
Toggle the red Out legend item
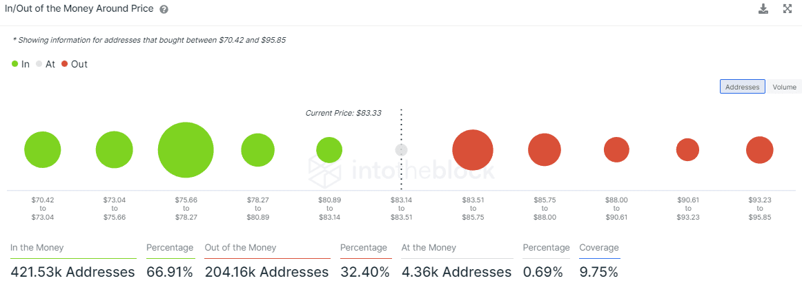pos(75,64)
